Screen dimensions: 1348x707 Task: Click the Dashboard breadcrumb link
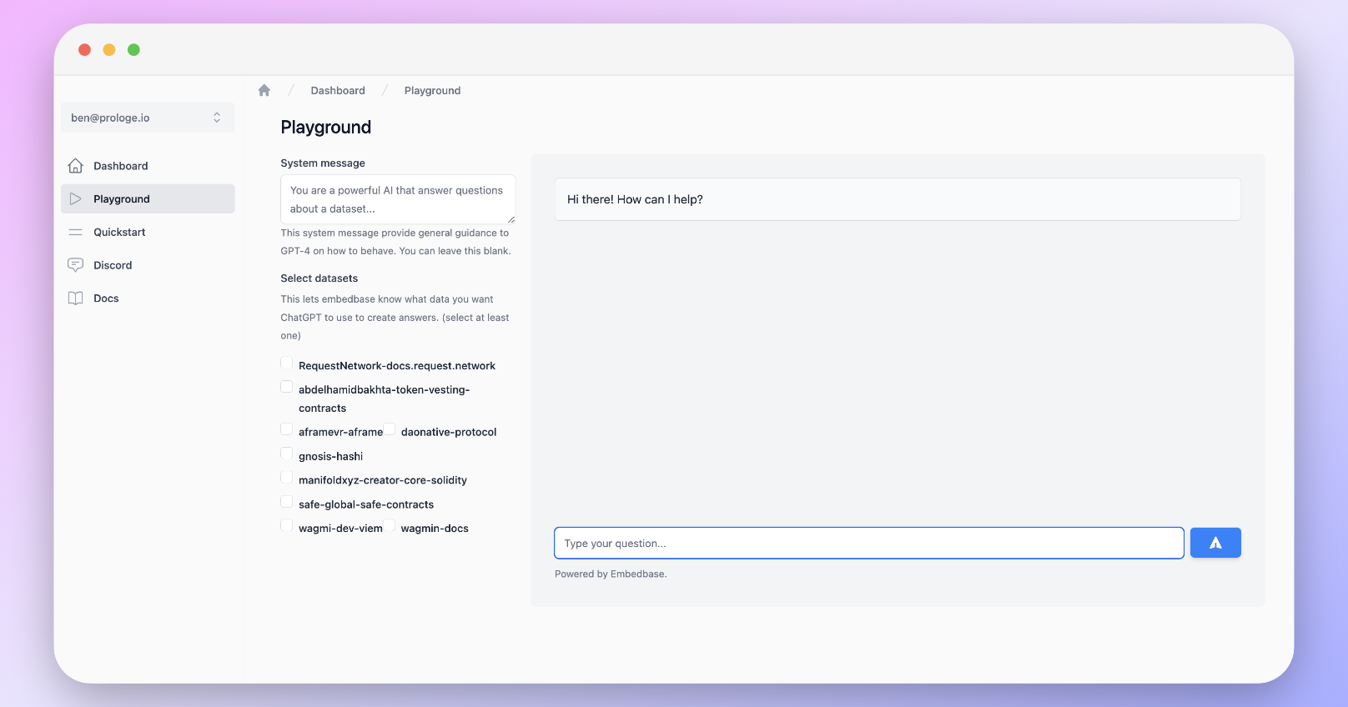click(x=338, y=91)
